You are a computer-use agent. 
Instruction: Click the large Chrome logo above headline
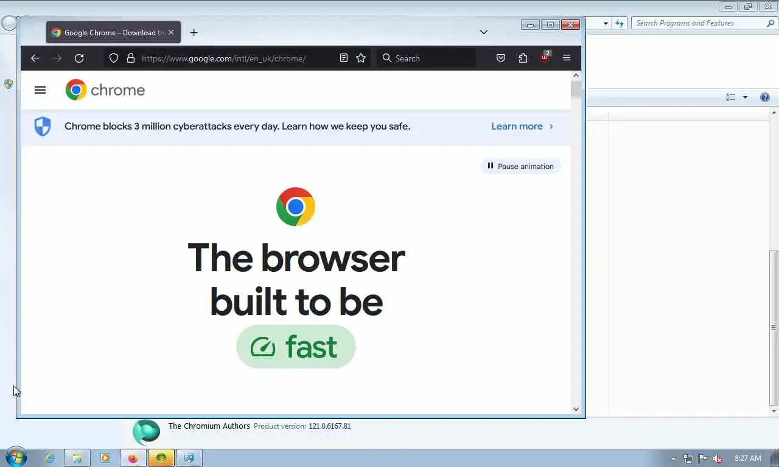[x=296, y=207]
